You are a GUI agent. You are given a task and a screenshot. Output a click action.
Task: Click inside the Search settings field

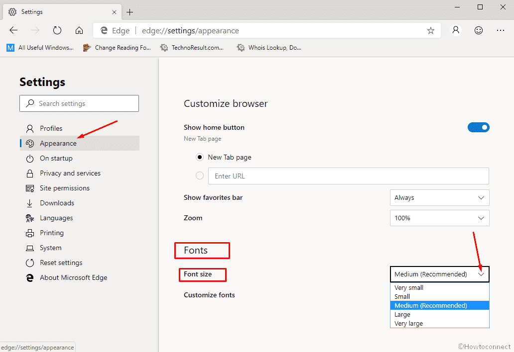tap(79, 103)
